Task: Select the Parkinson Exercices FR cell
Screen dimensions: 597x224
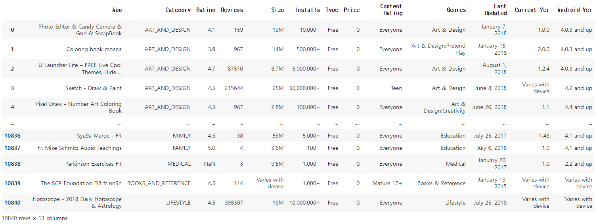Action: (94, 164)
